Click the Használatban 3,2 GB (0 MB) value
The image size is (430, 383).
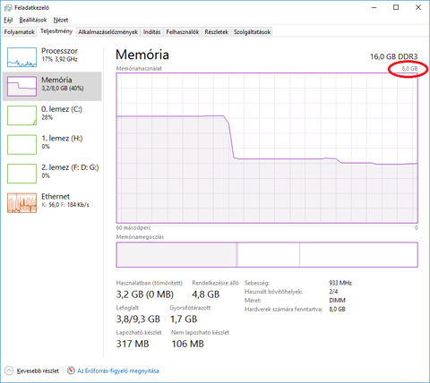[145, 294]
